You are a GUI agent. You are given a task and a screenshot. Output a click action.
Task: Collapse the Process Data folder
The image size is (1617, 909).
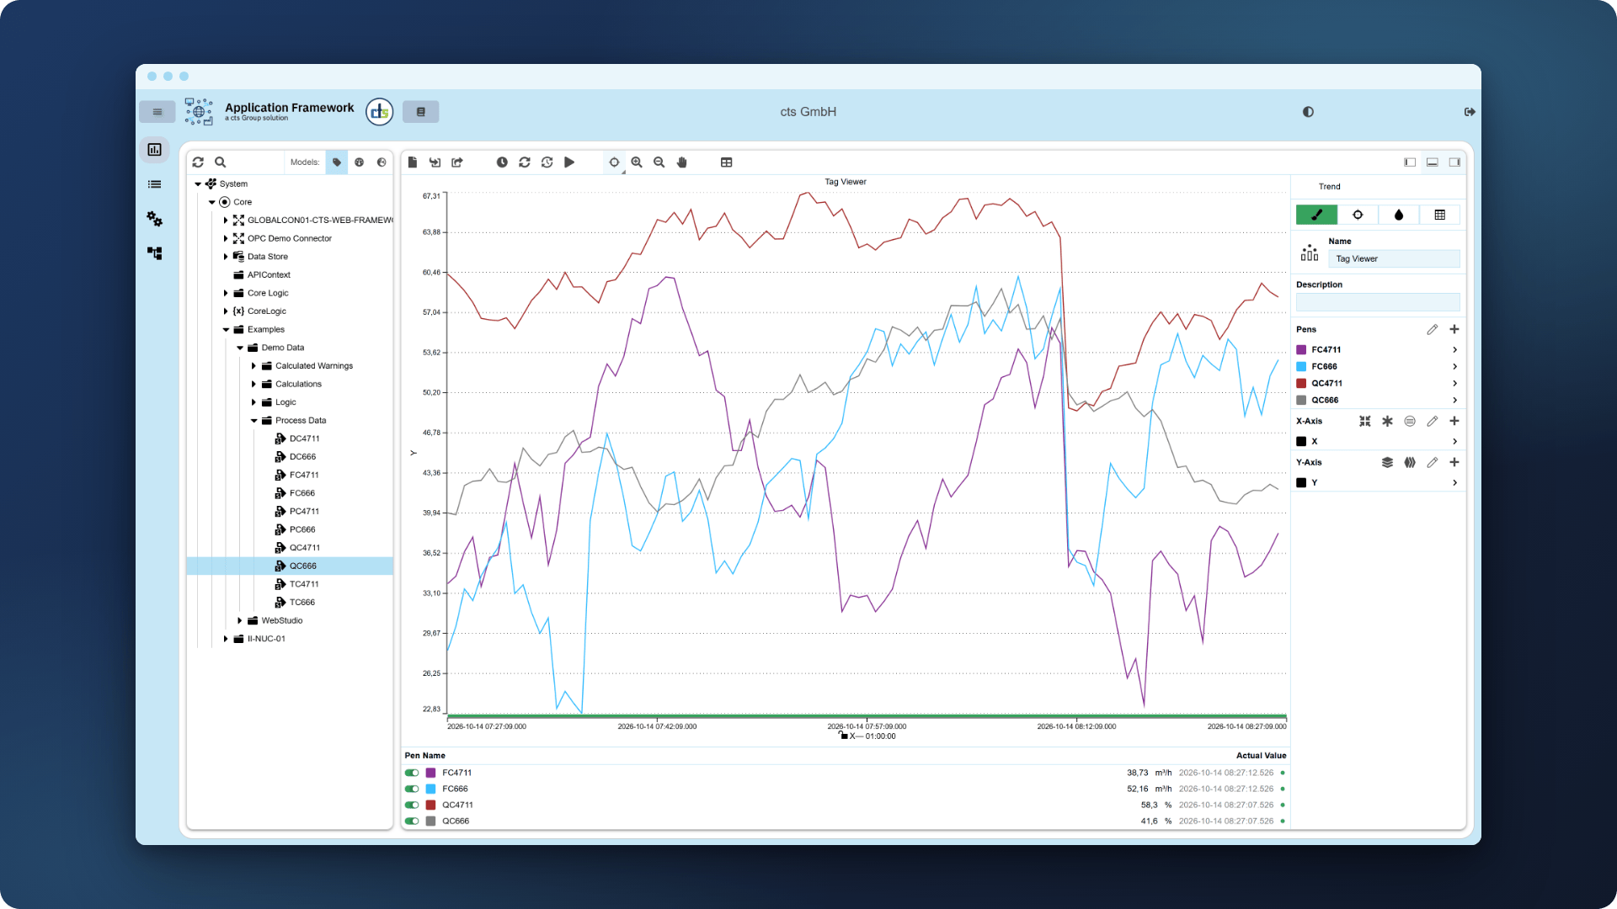[x=253, y=421]
